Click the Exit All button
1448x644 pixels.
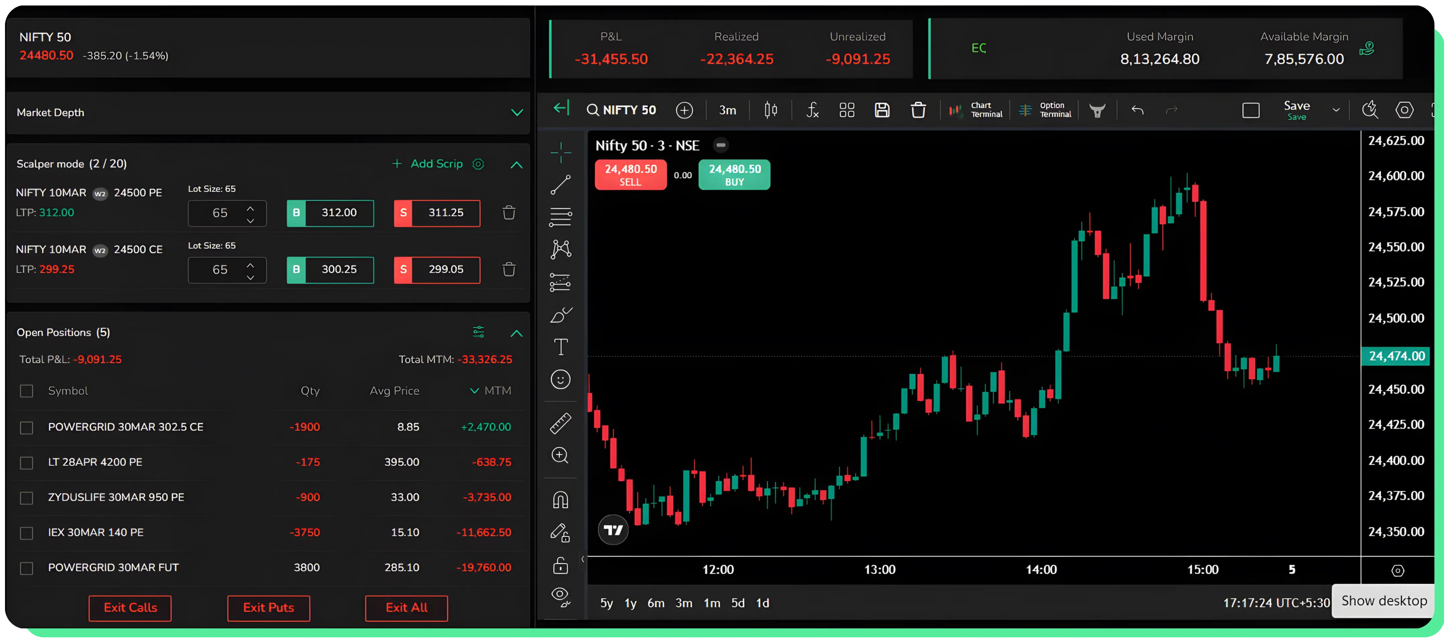click(x=406, y=608)
